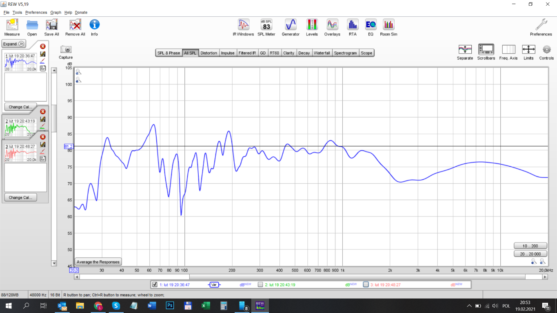Open graph Controls gear icon
The width and height of the screenshot is (557, 313).
(x=547, y=49)
